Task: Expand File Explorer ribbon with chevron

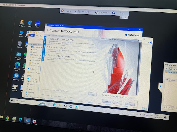Action: pos(148,42)
